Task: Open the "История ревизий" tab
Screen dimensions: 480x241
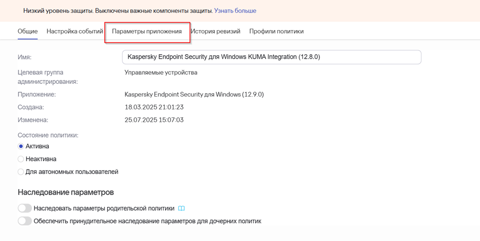Action: (x=215, y=32)
